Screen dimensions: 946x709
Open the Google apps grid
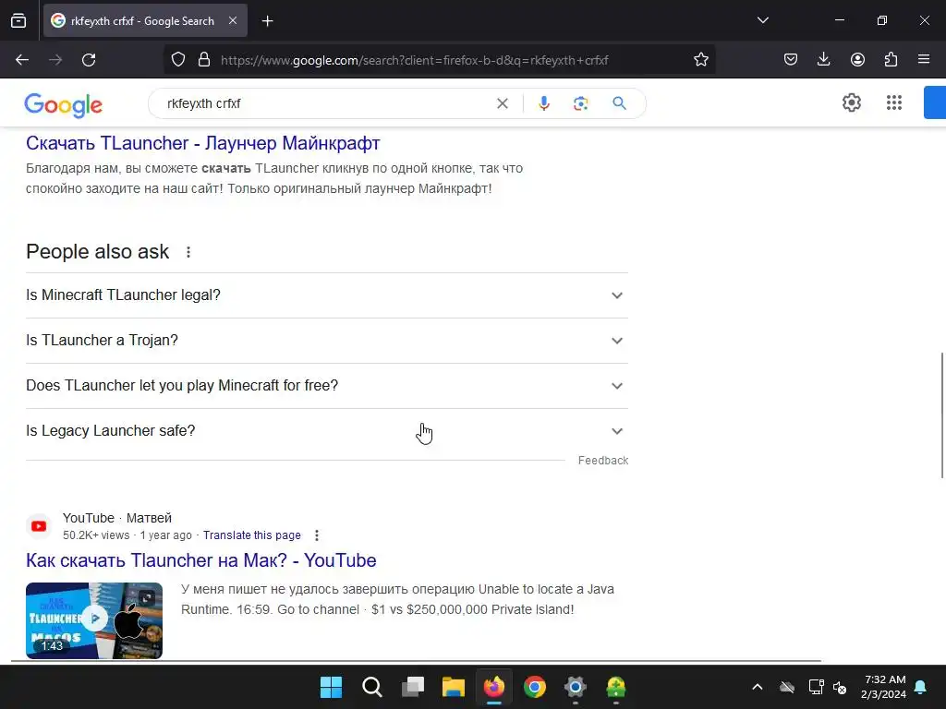click(894, 102)
